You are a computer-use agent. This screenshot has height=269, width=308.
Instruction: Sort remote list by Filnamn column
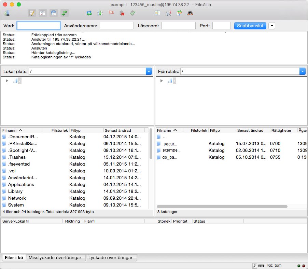pyautogui.click(x=169, y=130)
